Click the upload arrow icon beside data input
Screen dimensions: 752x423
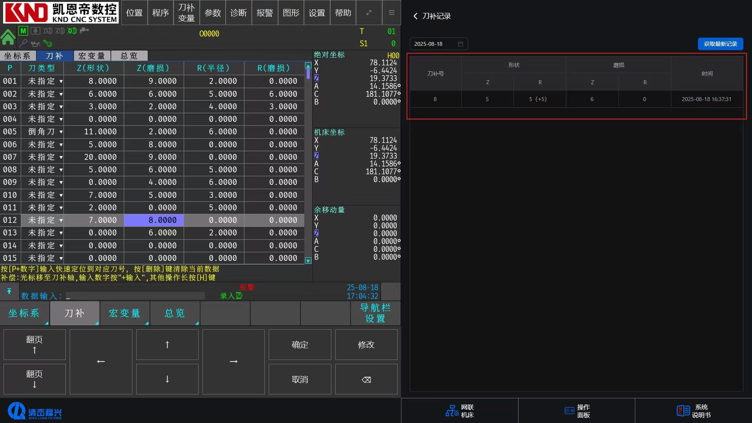tap(9, 291)
